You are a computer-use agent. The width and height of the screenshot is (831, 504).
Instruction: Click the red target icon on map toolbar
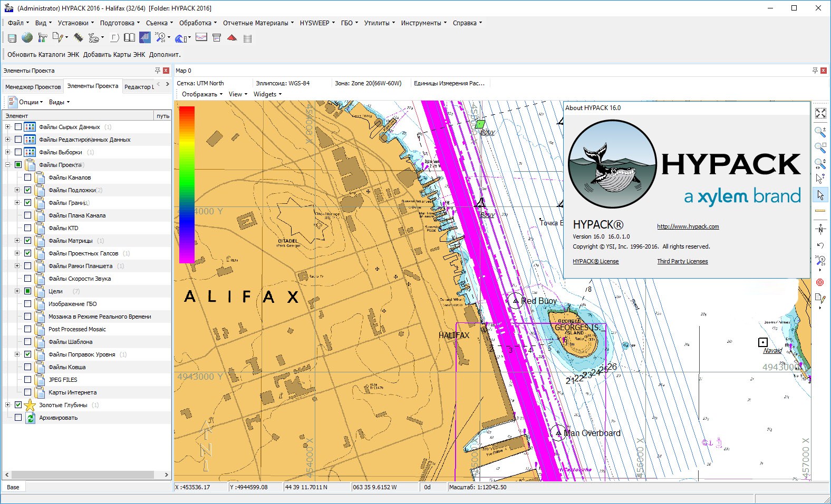click(820, 282)
